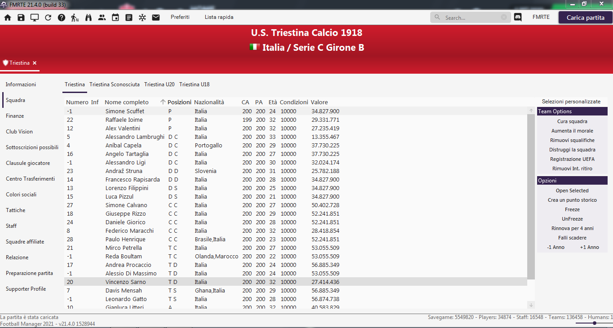Screen dimensions: 613x328
Task: Click the Refresh reload icon
Action: click(x=48, y=18)
